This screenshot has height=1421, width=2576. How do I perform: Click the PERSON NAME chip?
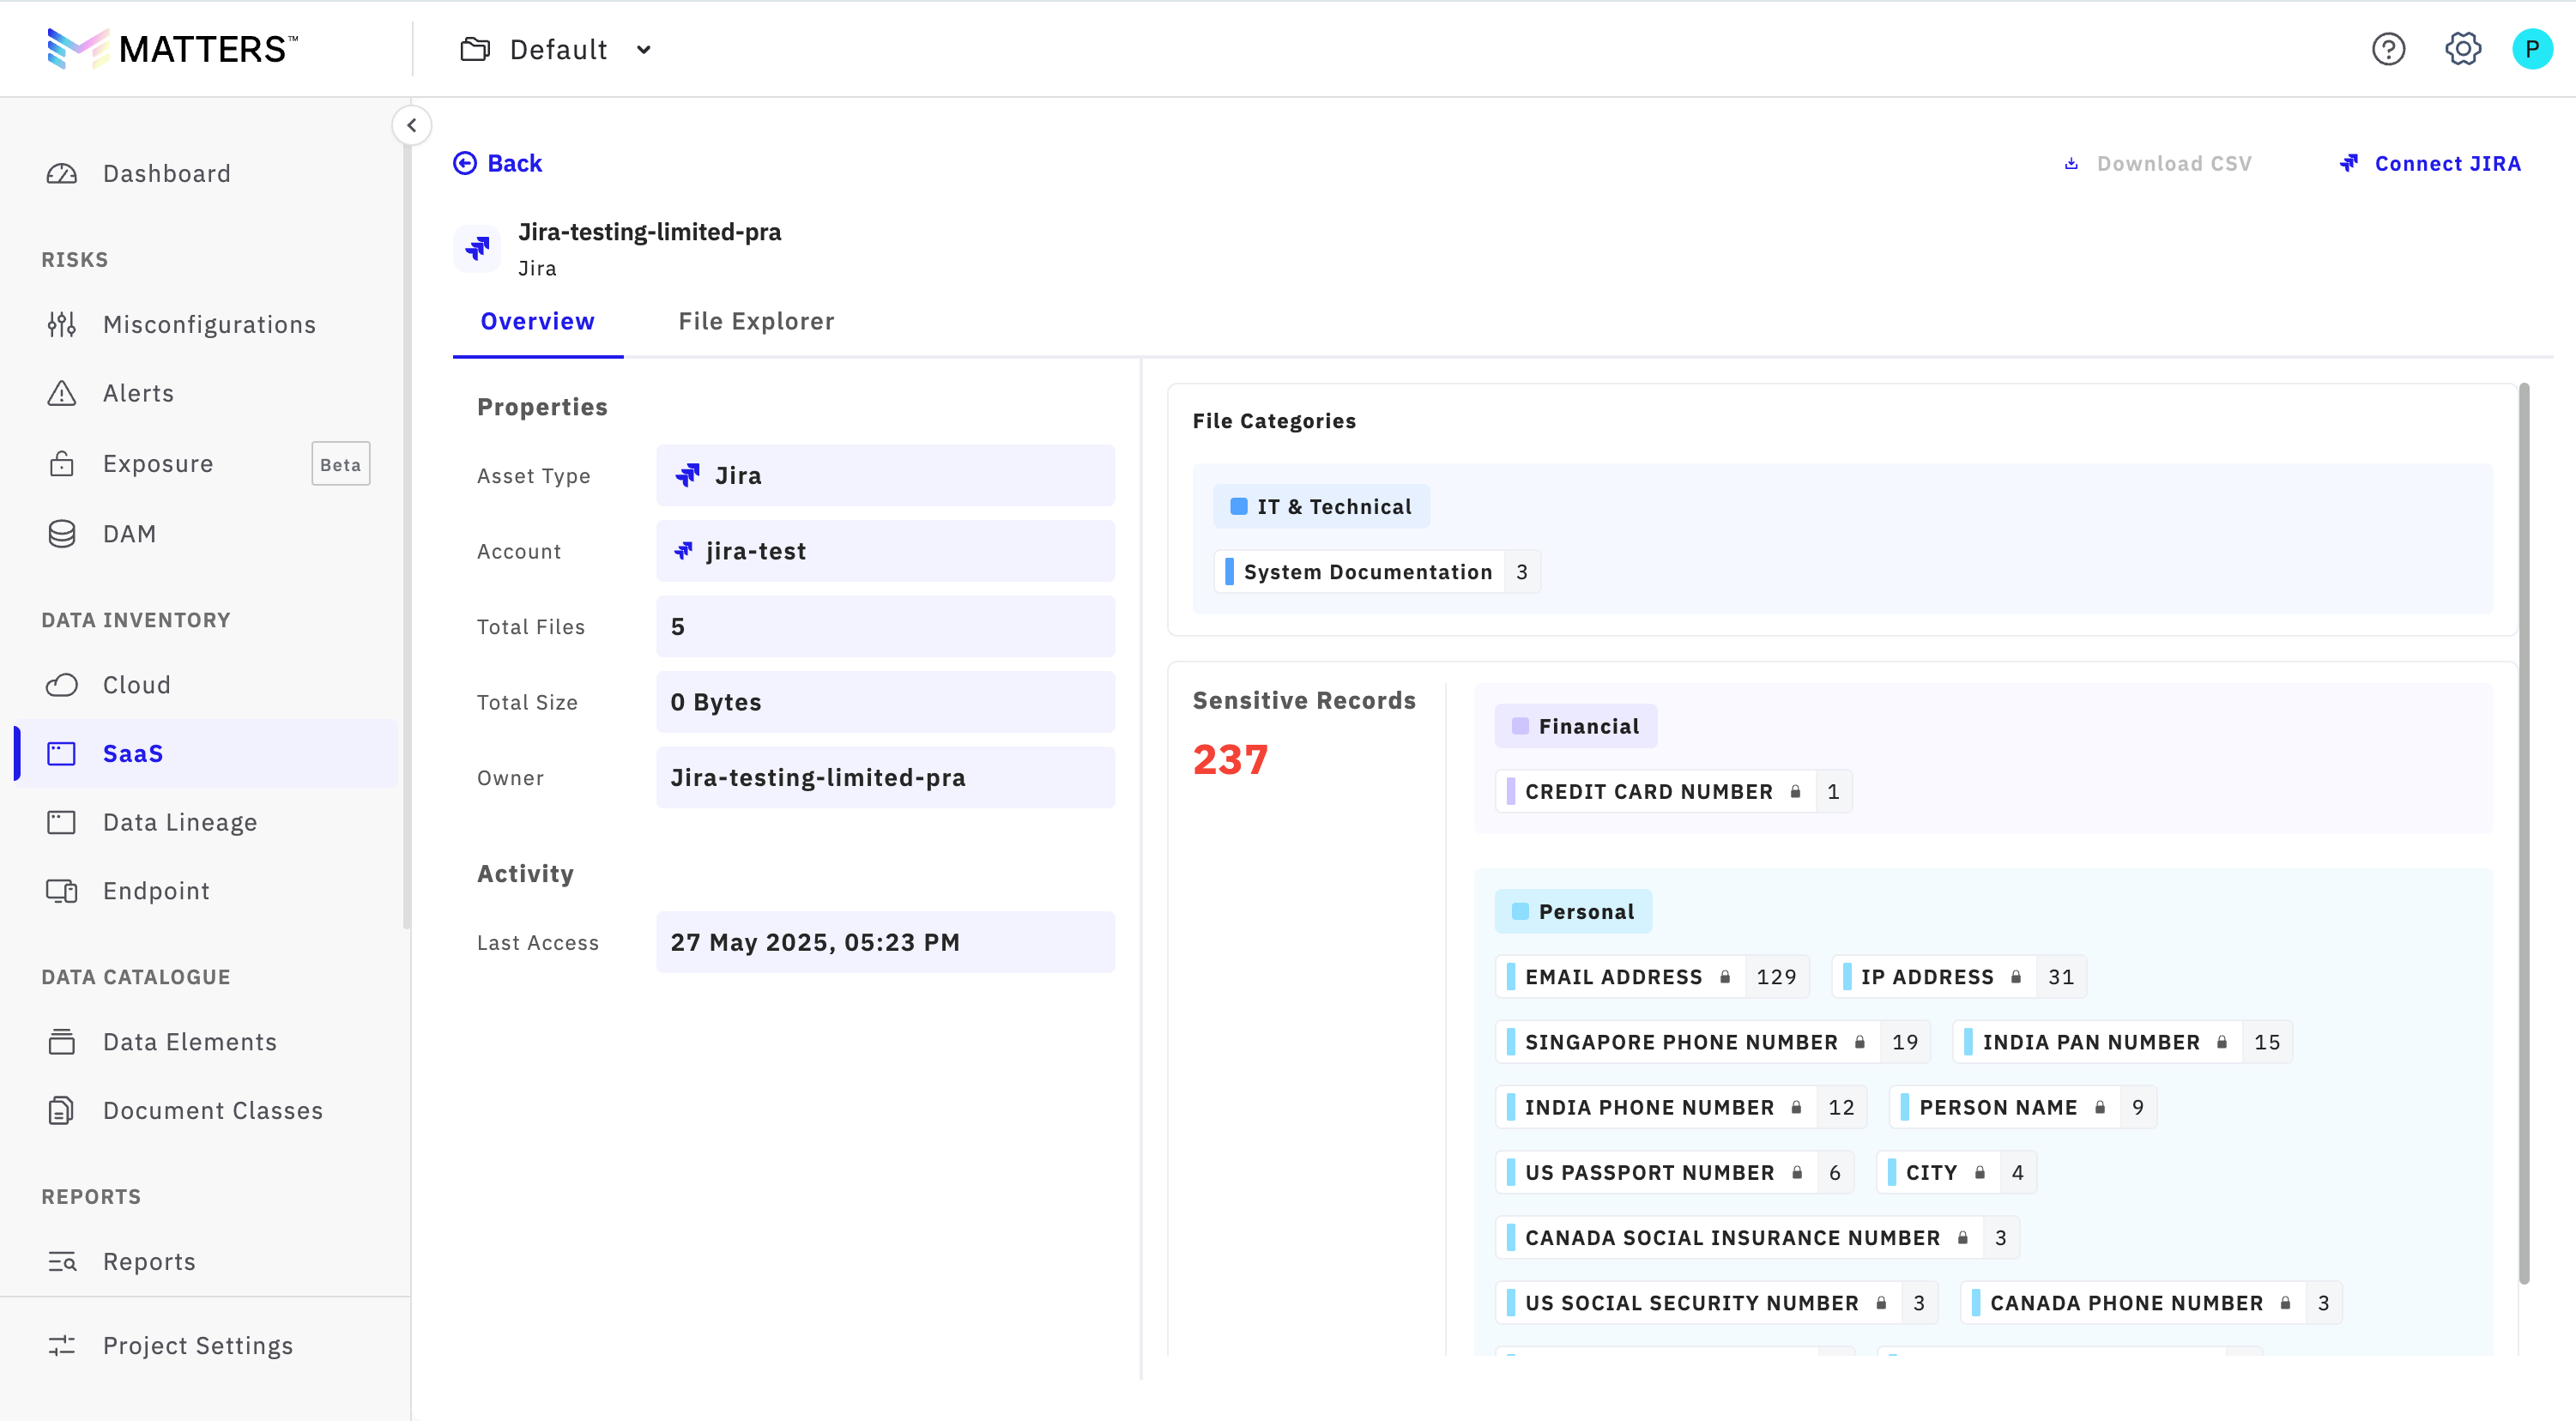[2022, 1108]
